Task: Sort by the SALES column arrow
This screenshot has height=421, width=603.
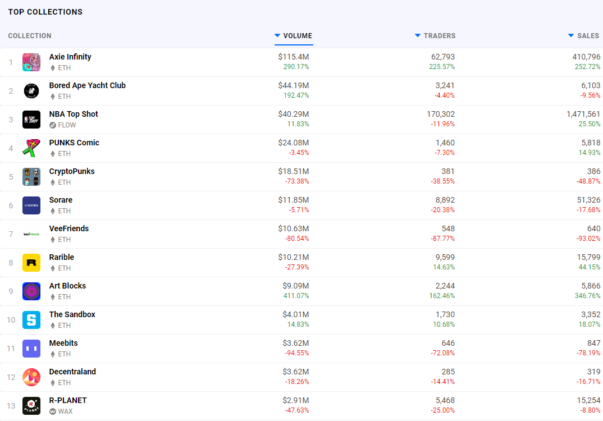Action: coord(571,35)
